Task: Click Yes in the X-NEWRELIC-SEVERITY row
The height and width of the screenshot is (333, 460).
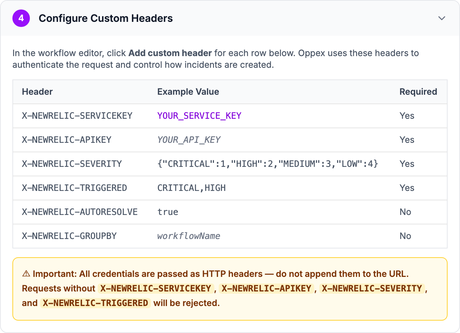Action: coord(407,164)
